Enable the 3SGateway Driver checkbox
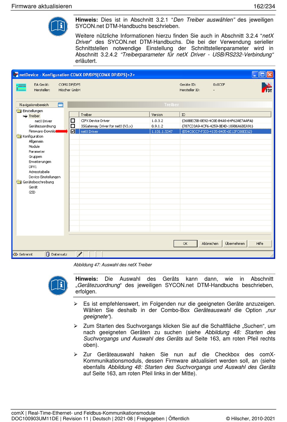The width and height of the screenshot is (287, 422). point(73,126)
